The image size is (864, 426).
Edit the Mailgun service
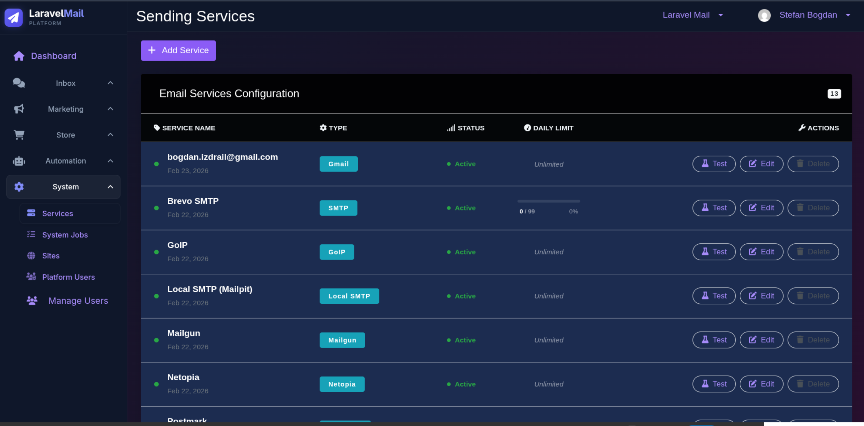[761, 340]
